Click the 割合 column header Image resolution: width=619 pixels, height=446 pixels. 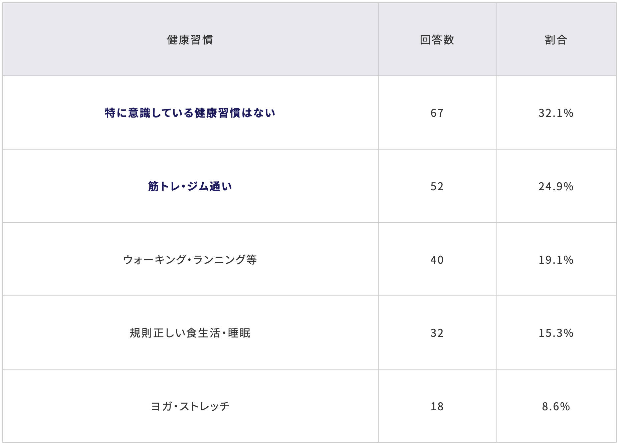tap(556, 40)
